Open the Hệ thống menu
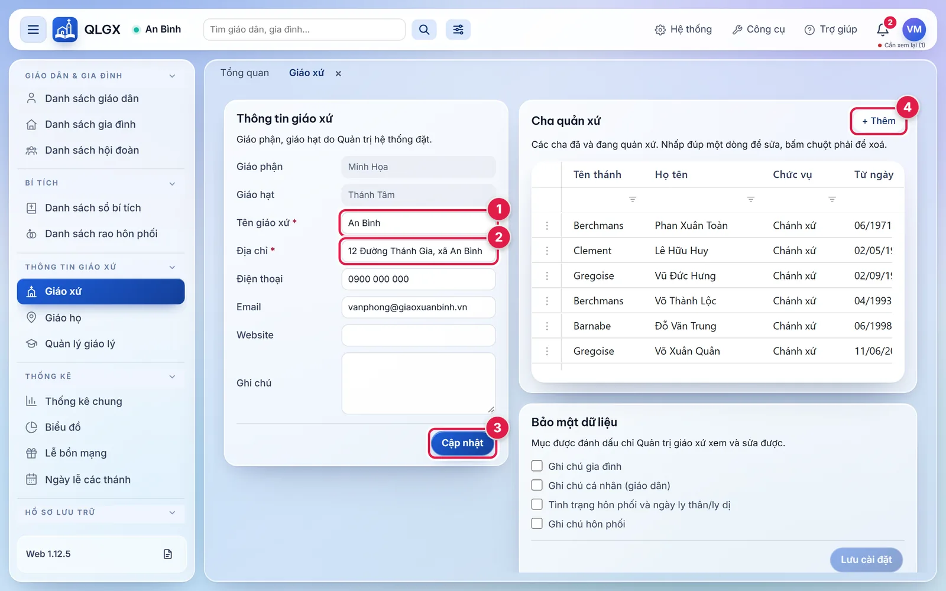 (x=683, y=30)
